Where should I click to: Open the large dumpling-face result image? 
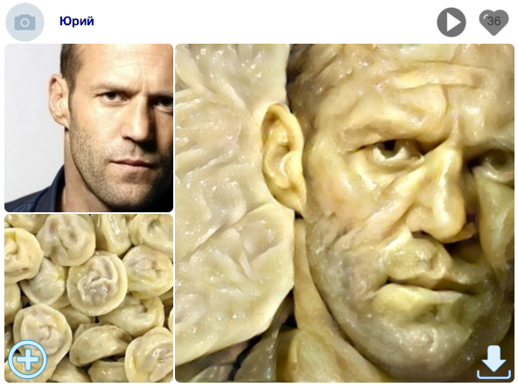click(x=345, y=213)
